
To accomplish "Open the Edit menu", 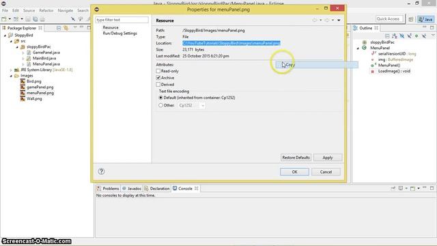I will [x=16, y=10].
